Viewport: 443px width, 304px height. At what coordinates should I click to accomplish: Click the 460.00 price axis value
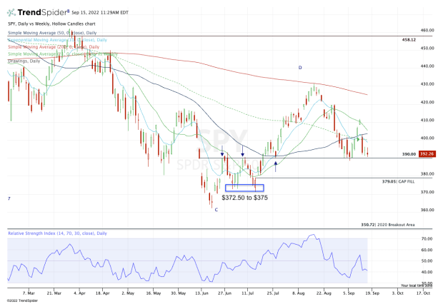pos(427,30)
